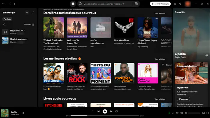Open on s'en rappellera pas album

[101, 28]
